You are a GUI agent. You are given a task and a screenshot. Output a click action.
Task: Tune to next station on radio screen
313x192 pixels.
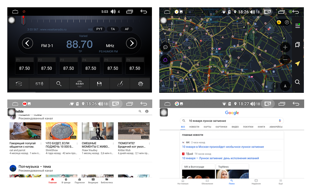[132, 43]
